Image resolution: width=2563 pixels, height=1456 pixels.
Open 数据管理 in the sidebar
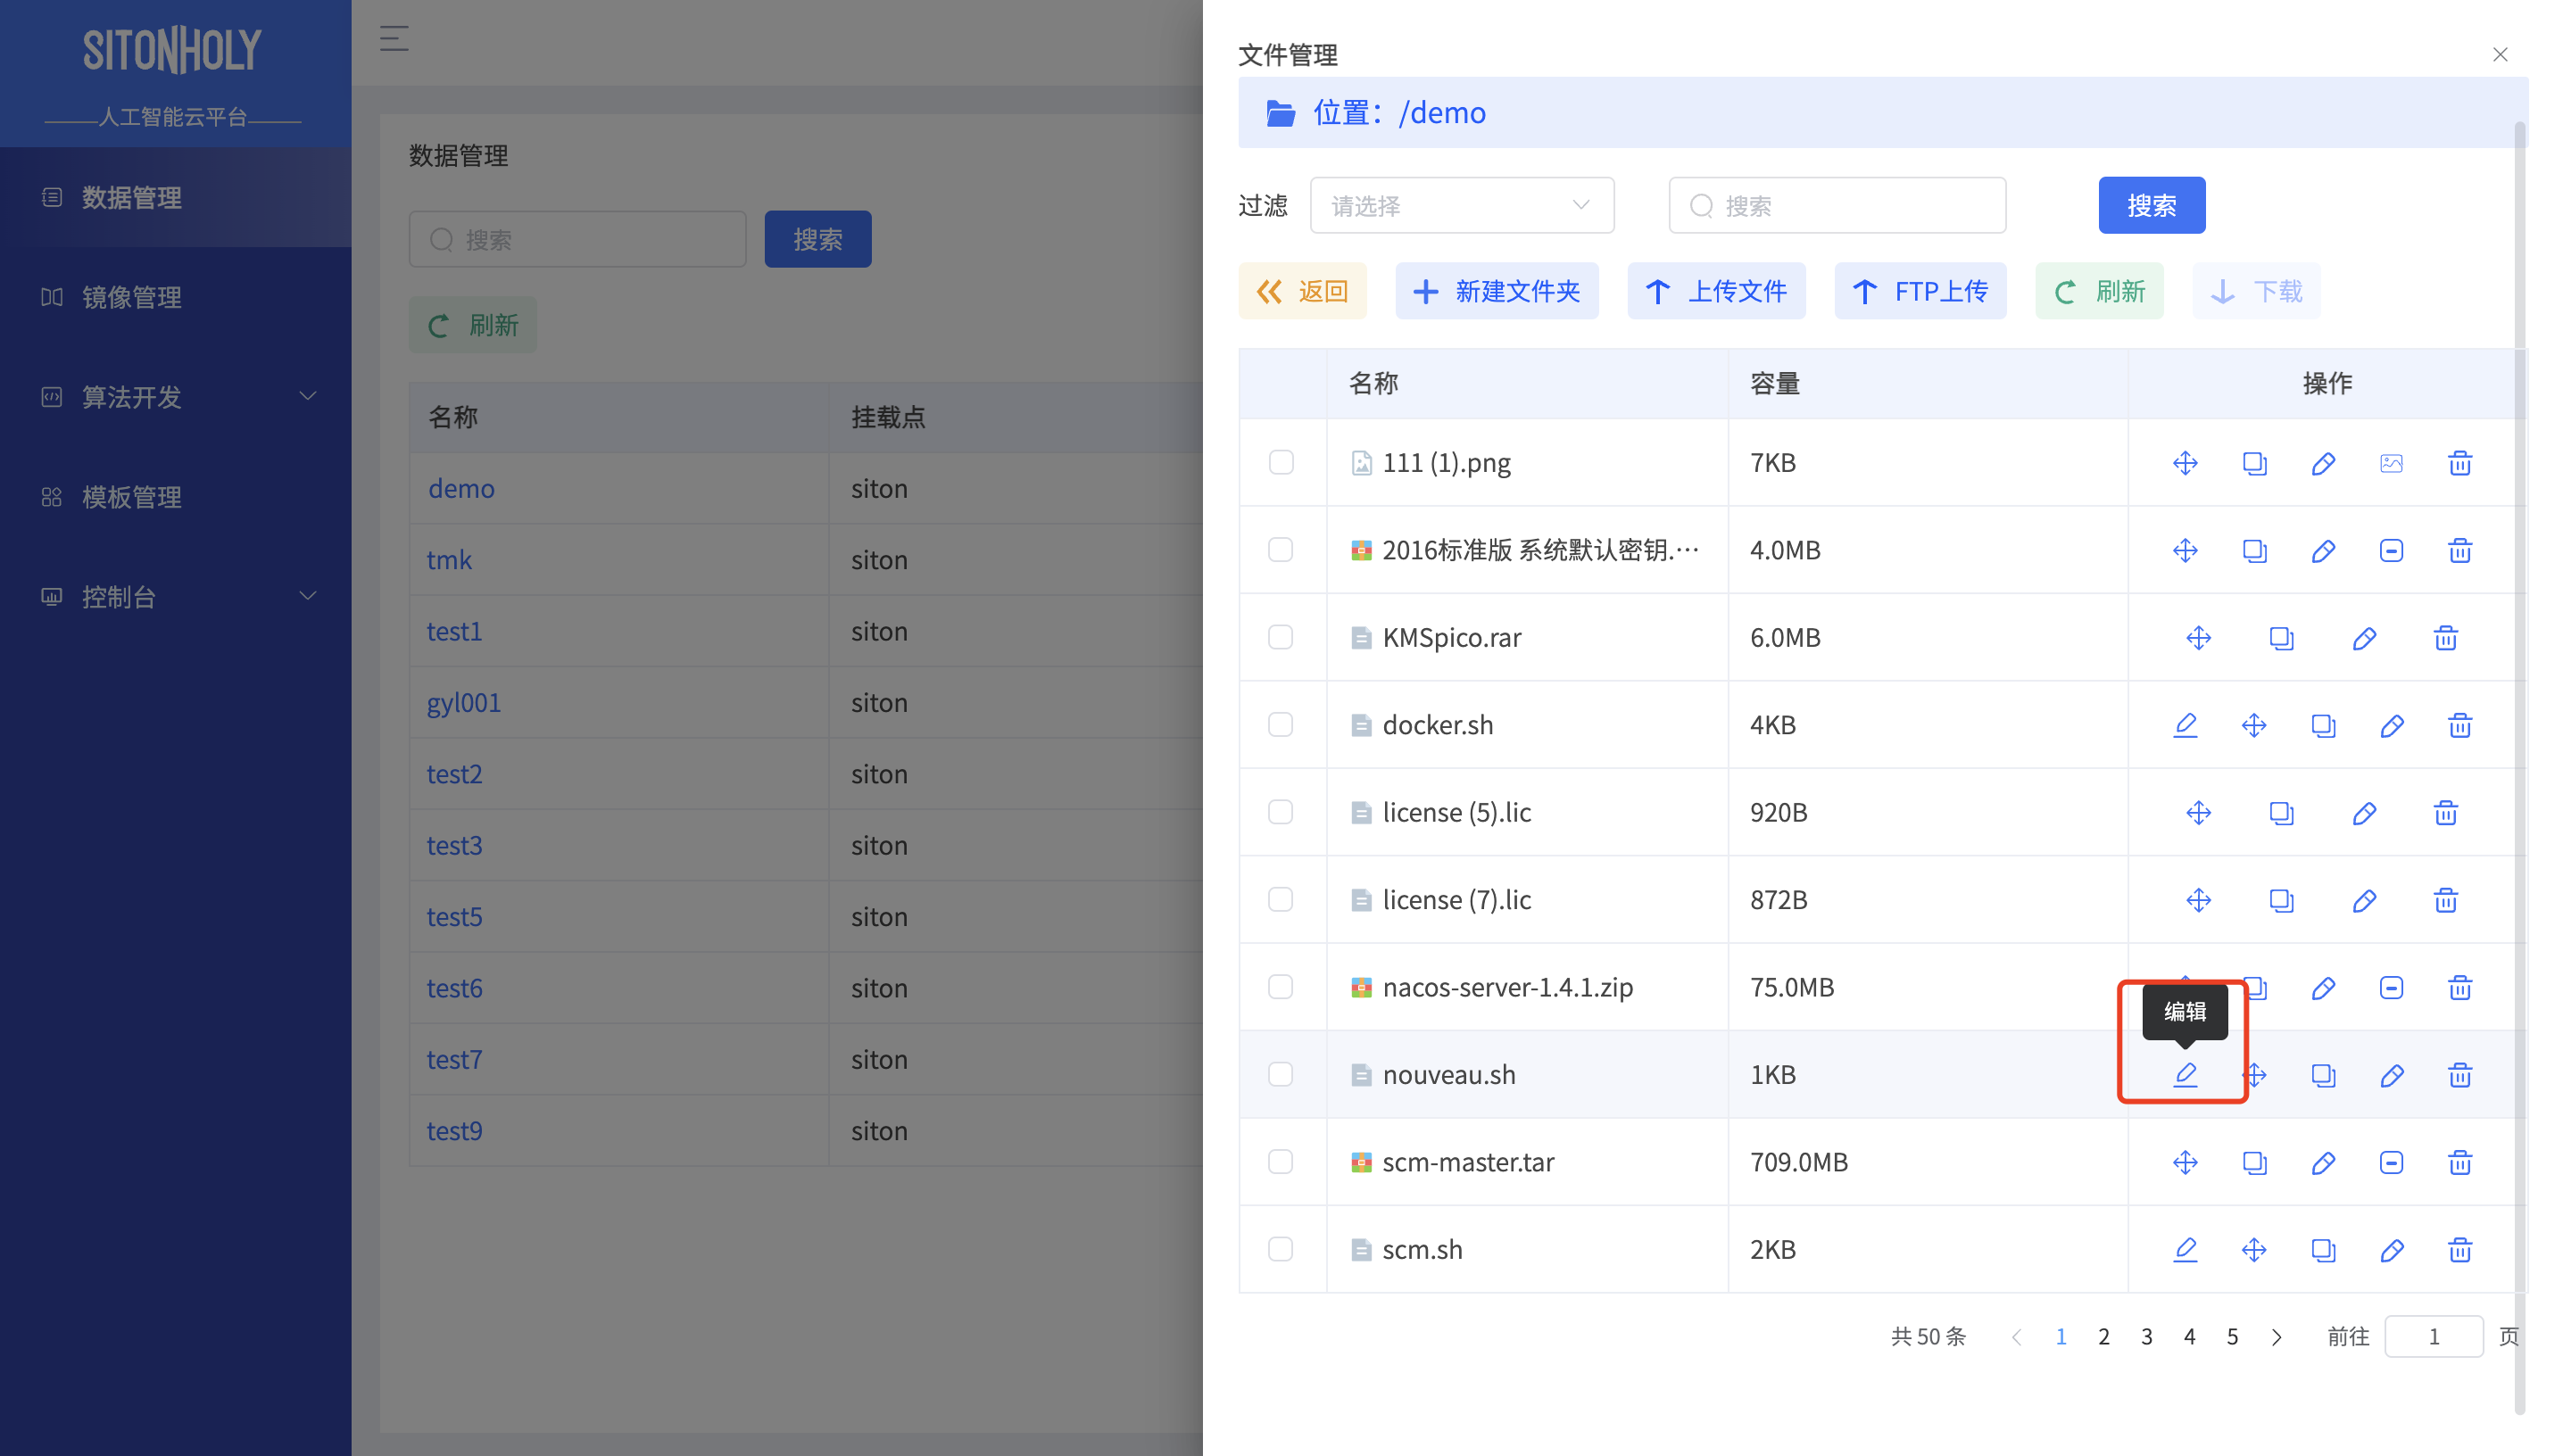[x=176, y=197]
